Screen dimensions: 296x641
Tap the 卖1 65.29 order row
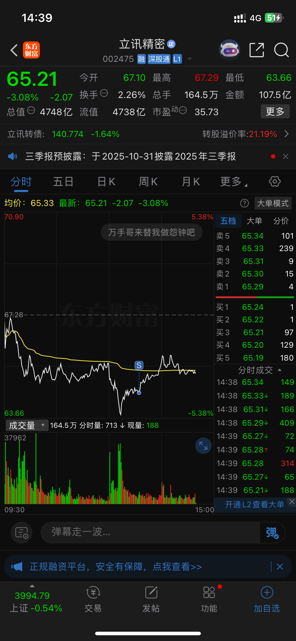click(x=255, y=287)
